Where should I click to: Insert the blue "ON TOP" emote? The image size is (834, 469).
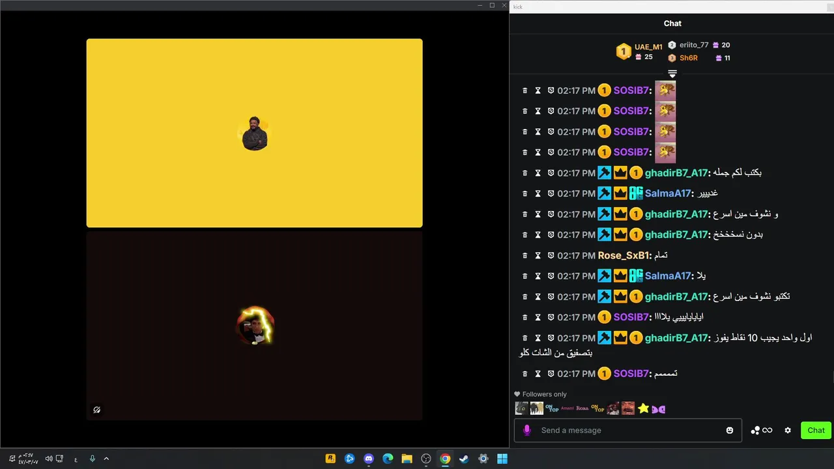point(553,408)
